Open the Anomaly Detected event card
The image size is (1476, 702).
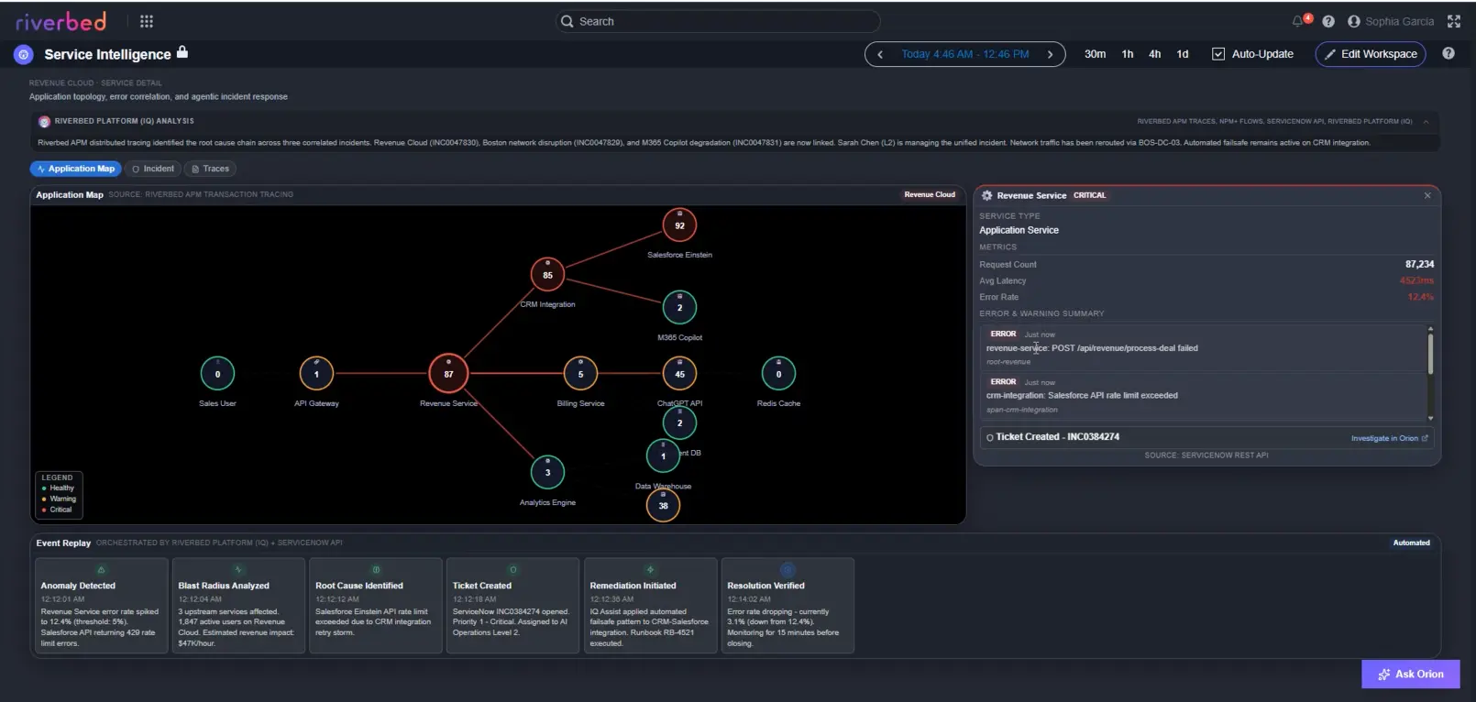click(101, 606)
